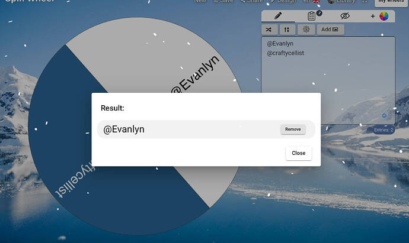Toggle the hide panel eye icon

345,16
